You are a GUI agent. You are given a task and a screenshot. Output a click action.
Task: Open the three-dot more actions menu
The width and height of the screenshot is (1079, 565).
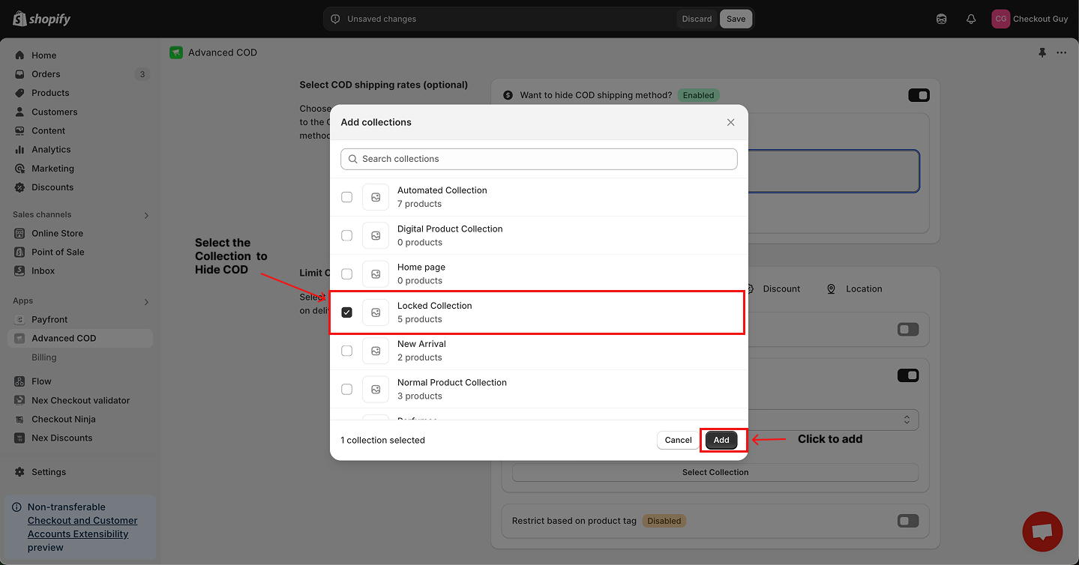pos(1061,52)
